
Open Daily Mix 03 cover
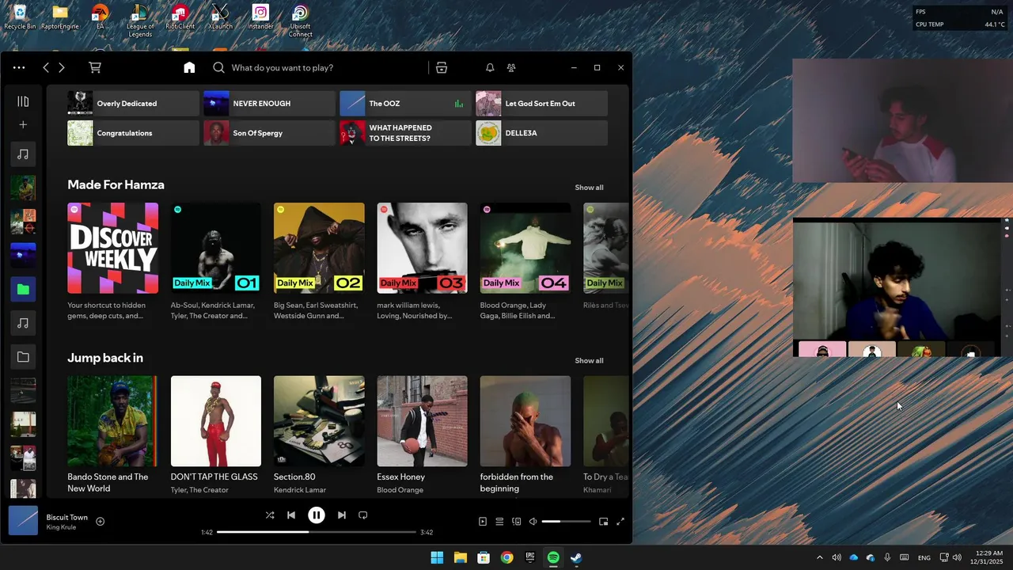tap(422, 248)
